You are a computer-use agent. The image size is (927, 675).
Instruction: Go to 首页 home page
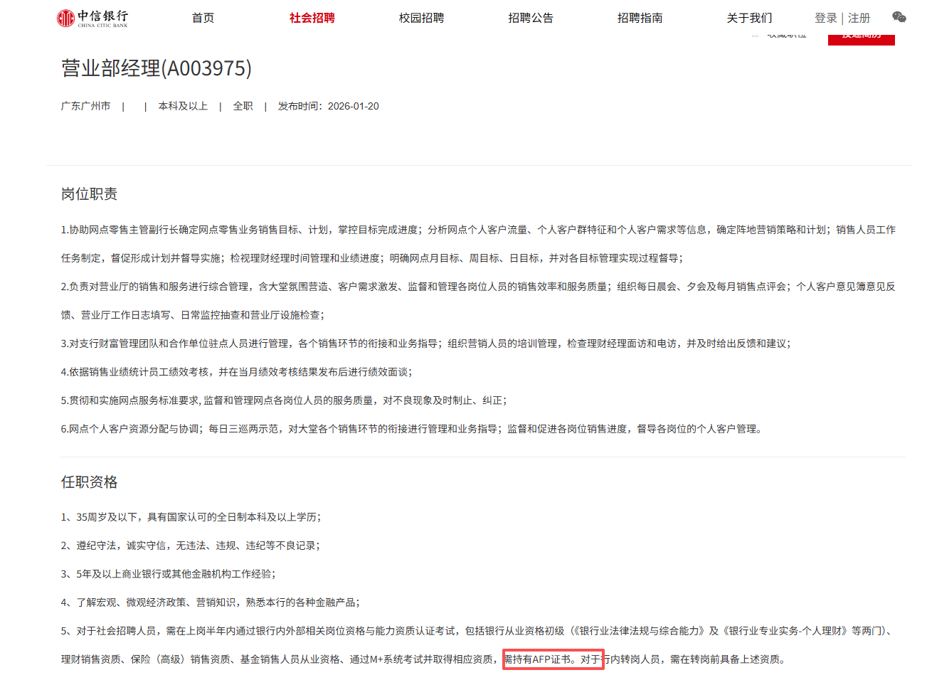203,18
